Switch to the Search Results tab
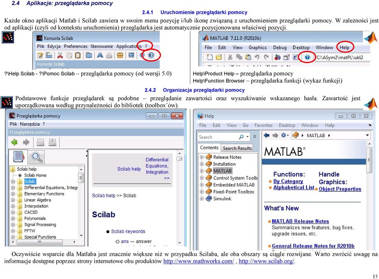 [x=237, y=148]
